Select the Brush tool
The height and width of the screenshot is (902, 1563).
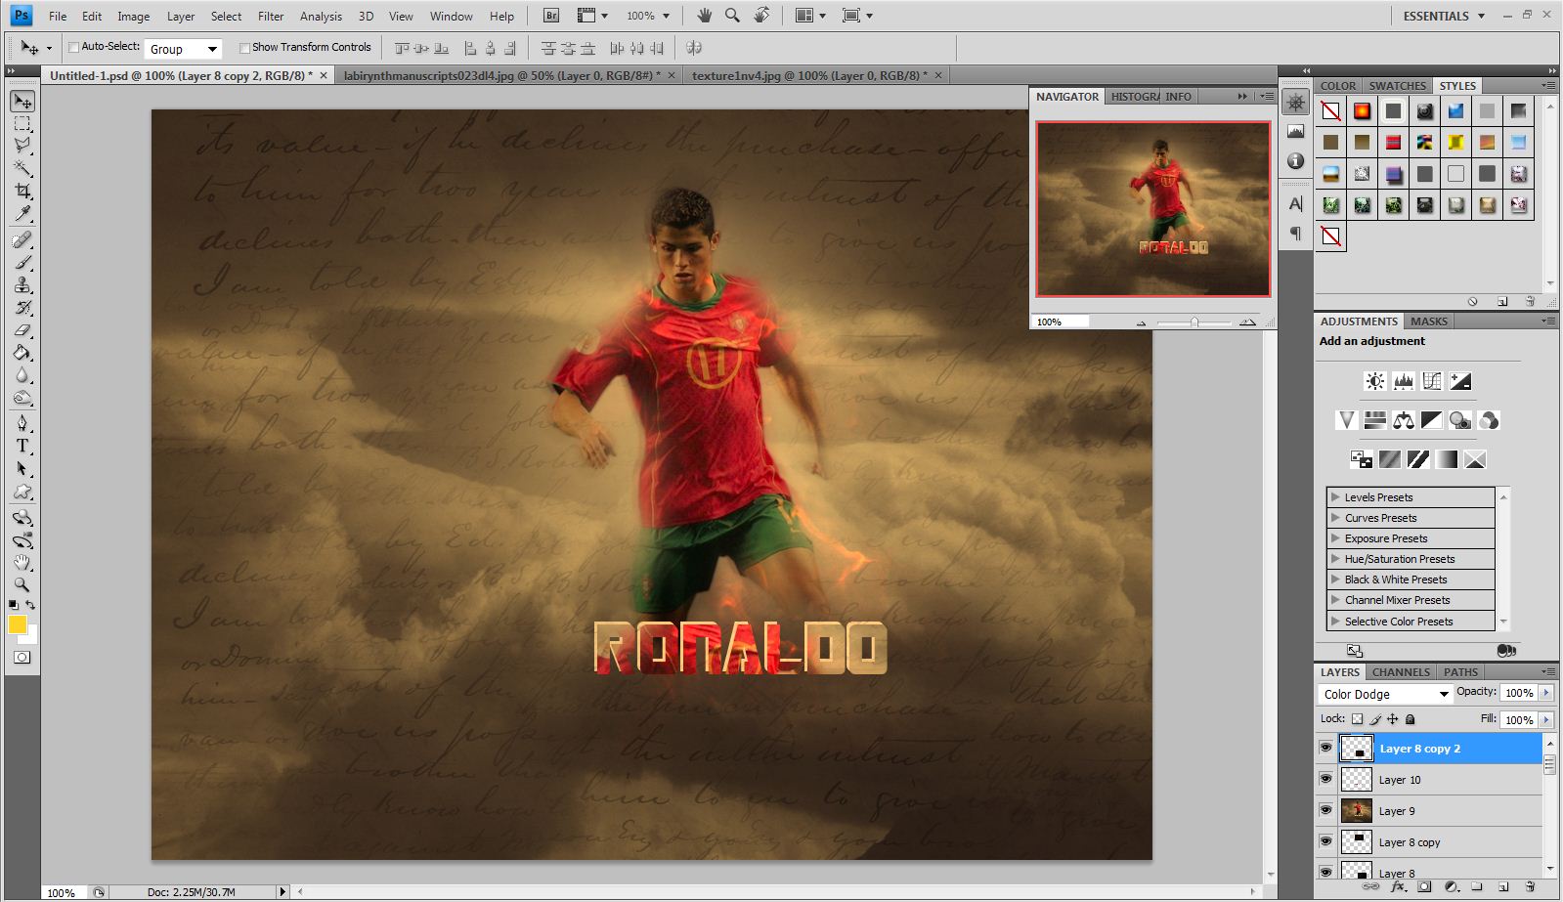[x=22, y=262]
